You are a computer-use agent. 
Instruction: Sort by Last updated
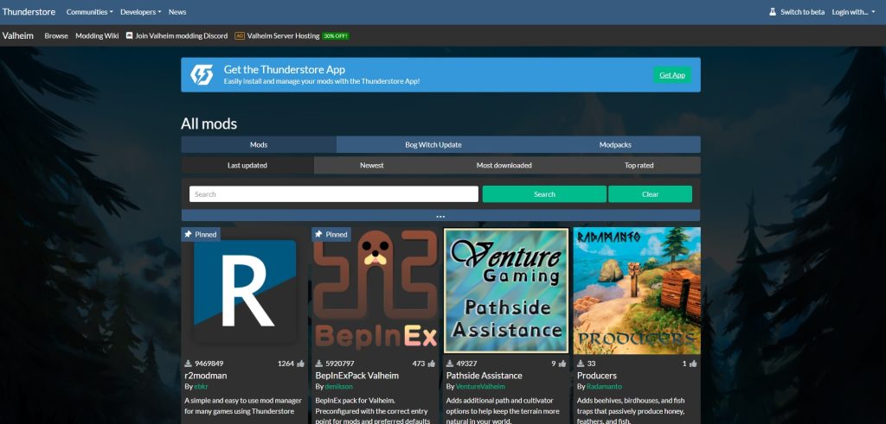pos(247,165)
